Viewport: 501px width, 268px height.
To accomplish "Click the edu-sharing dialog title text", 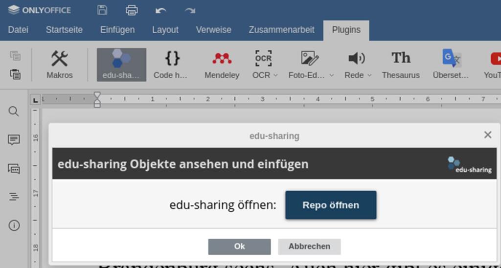I will [x=274, y=136].
